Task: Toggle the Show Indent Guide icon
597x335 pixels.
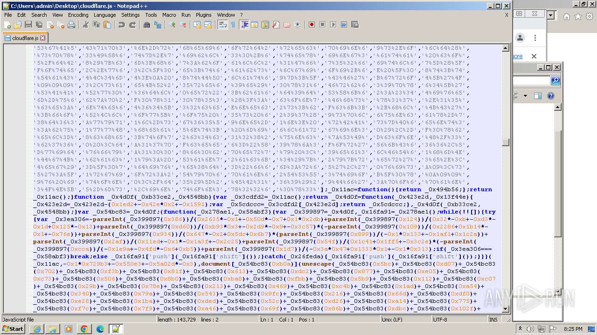Action: 243,25
